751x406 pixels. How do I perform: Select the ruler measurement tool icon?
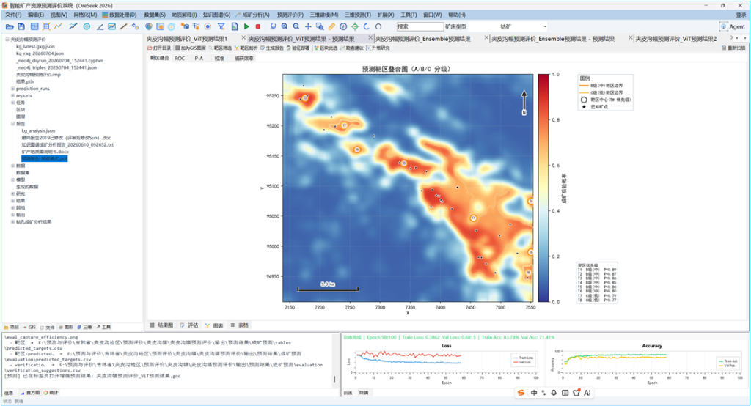tap(331, 27)
